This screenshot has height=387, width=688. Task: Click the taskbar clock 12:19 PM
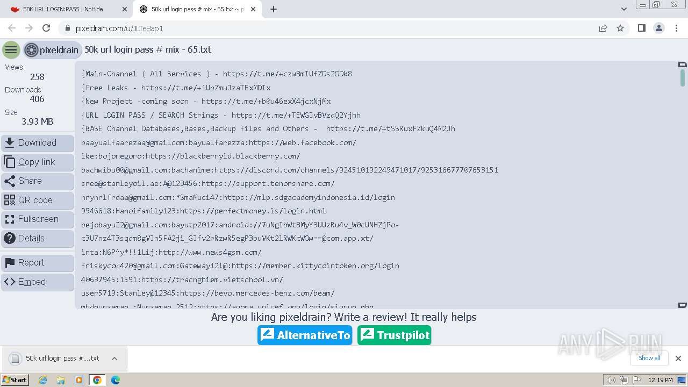tap(661, 380)
